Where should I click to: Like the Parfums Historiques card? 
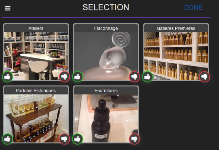[7, 139]
